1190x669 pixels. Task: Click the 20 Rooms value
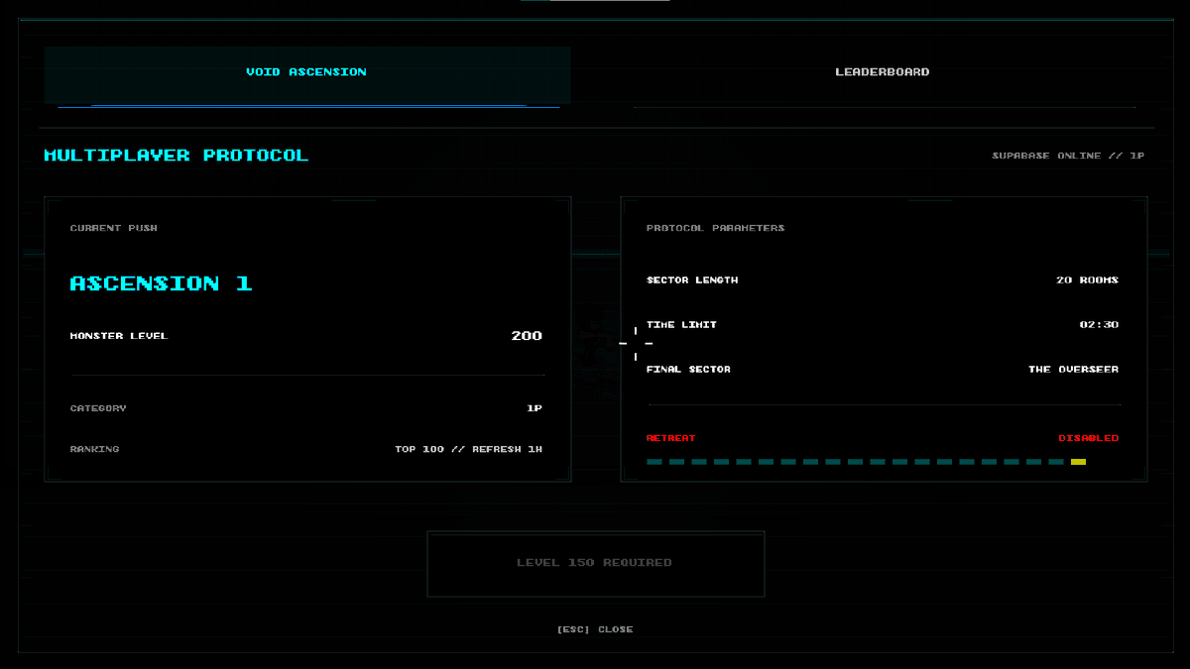(1087, 280)
